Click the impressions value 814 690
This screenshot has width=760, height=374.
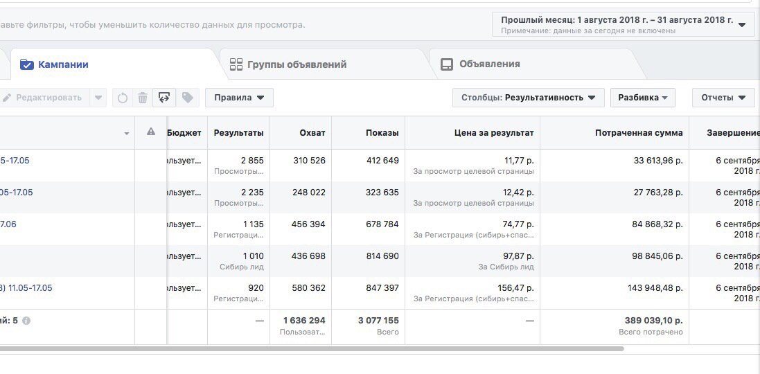(382, 256)
